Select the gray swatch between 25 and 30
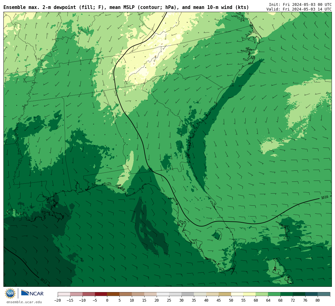 (x=175, y=294)
